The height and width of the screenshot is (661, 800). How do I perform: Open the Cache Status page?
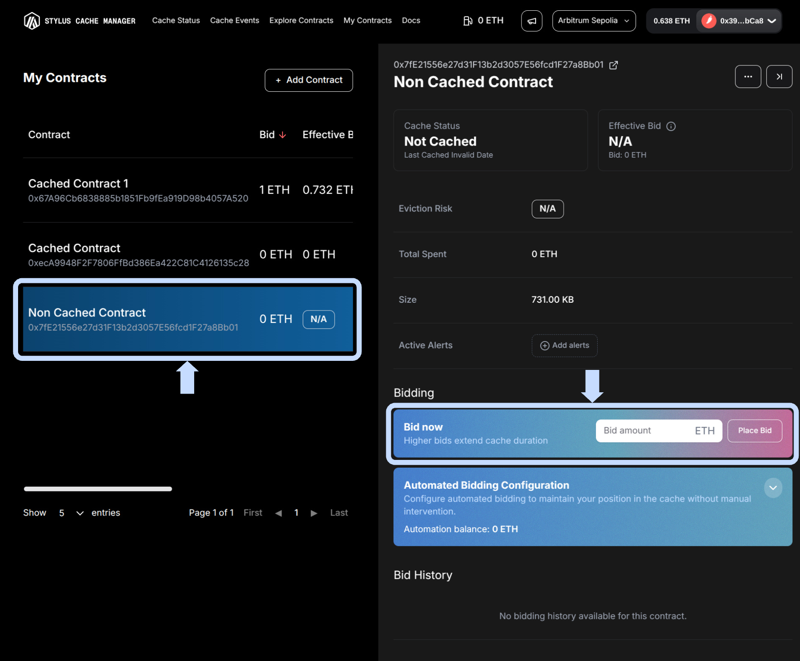[176, 21]
